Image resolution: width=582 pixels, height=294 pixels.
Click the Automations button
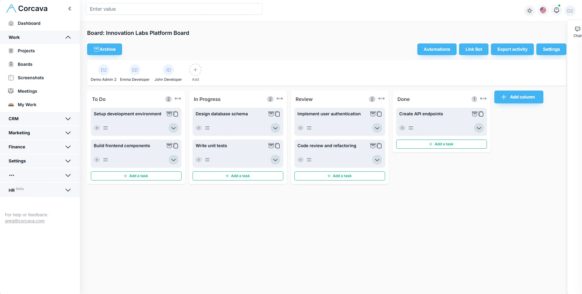437,49
